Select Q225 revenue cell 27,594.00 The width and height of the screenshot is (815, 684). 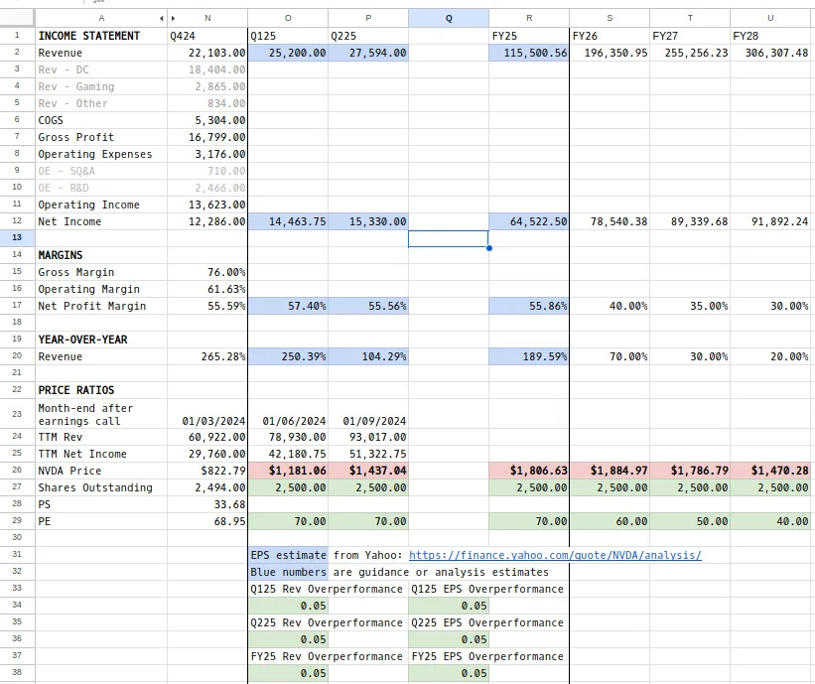(x=368, y=53)
